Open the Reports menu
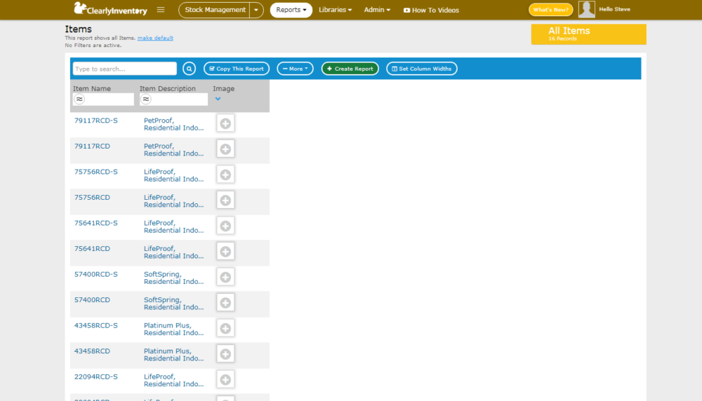Image resolution: width=702 pixels, height=401 pixels. tap(291, 10)
